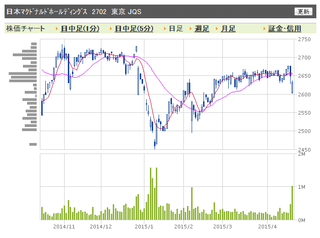
Task: Click the last volume bar near 1M
Action: click(292, 203)
